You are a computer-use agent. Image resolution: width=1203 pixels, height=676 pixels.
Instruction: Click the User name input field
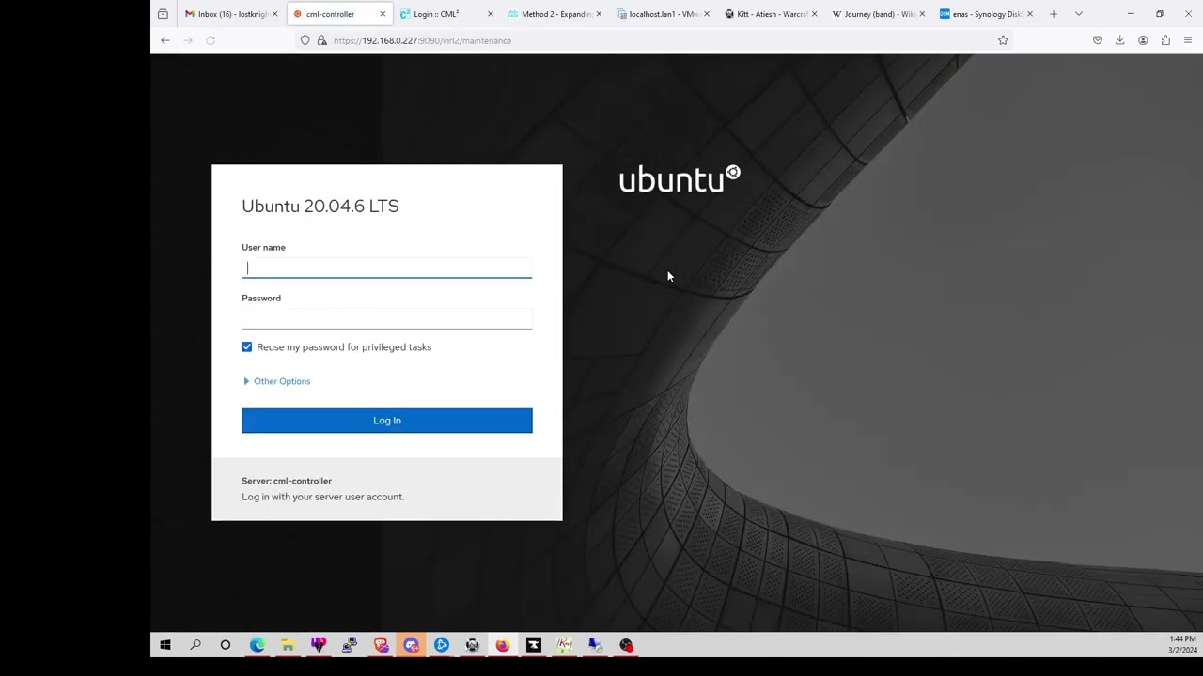coord(386,269)
